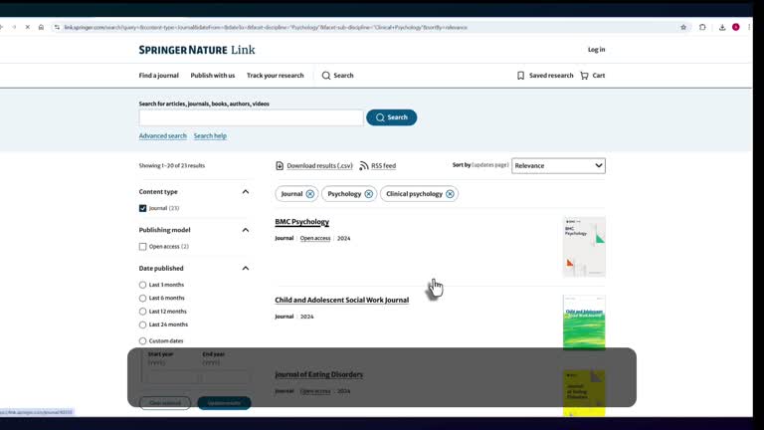
Task: Open Saved research bookmark icon
Action: pyautogui.click(x=520, y=76)
